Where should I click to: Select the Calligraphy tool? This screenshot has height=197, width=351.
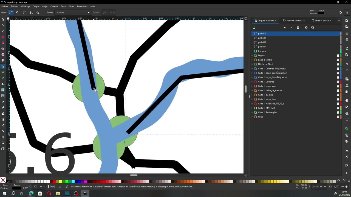pyautogui.click(x=3, y=78)
